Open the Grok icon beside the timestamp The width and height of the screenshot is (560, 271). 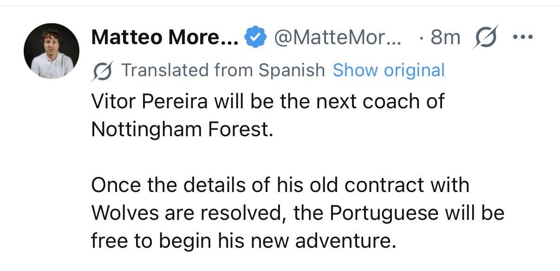pos(485,37)
